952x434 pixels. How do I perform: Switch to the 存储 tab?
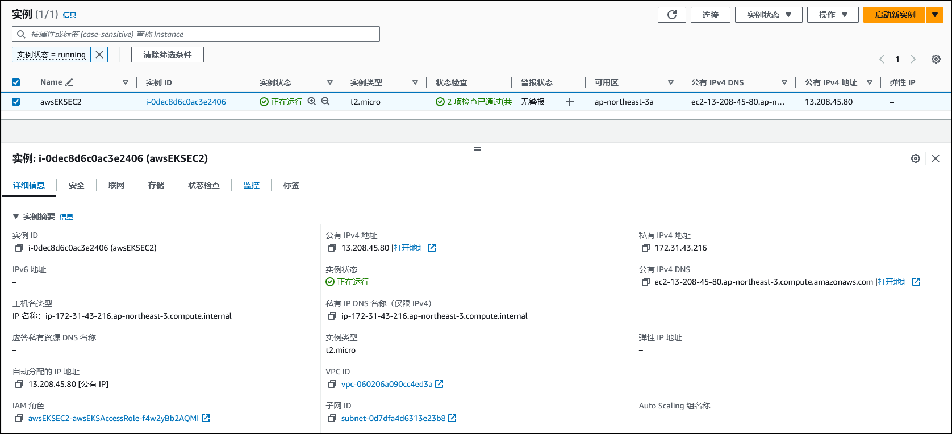coord(156,185)
